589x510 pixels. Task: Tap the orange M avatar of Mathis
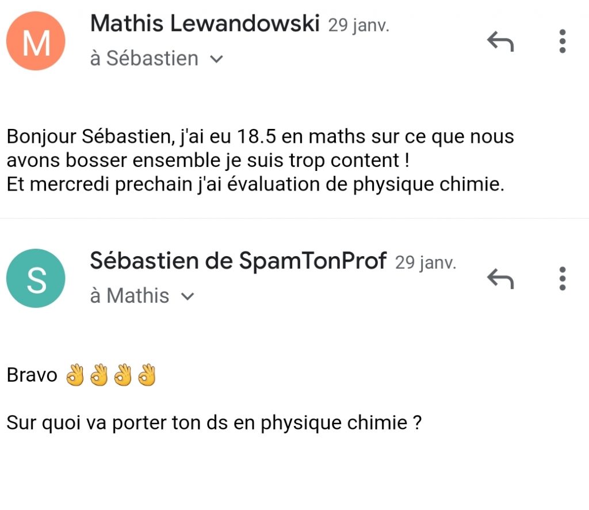36,41
